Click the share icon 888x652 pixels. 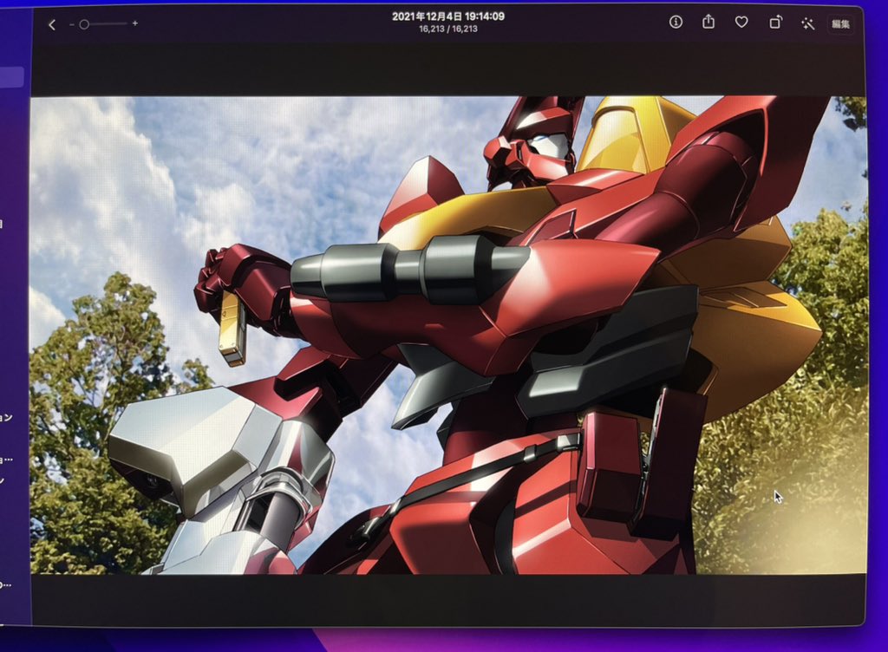(x=708, y=22)
